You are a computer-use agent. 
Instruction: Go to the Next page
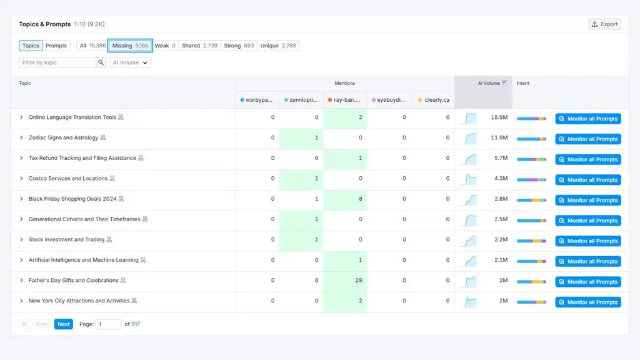[x=64, y=324]
